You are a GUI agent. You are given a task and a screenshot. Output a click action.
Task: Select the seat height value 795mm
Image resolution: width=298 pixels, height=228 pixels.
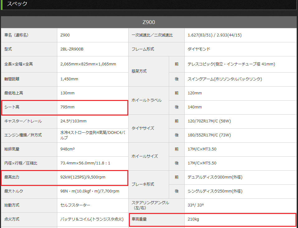click(68, 107)
